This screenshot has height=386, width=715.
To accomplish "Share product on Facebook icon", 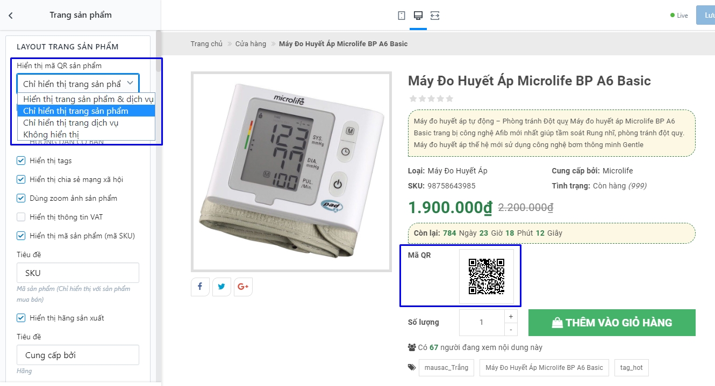I will point(200,287).
